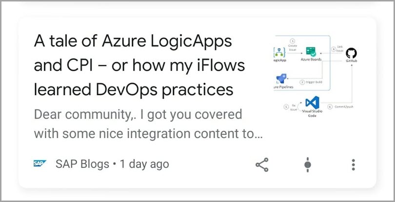The width and height of the screenshot is (395, 202).
Task: Click the SAP logo favicon
Action: [x=40, y=163]
